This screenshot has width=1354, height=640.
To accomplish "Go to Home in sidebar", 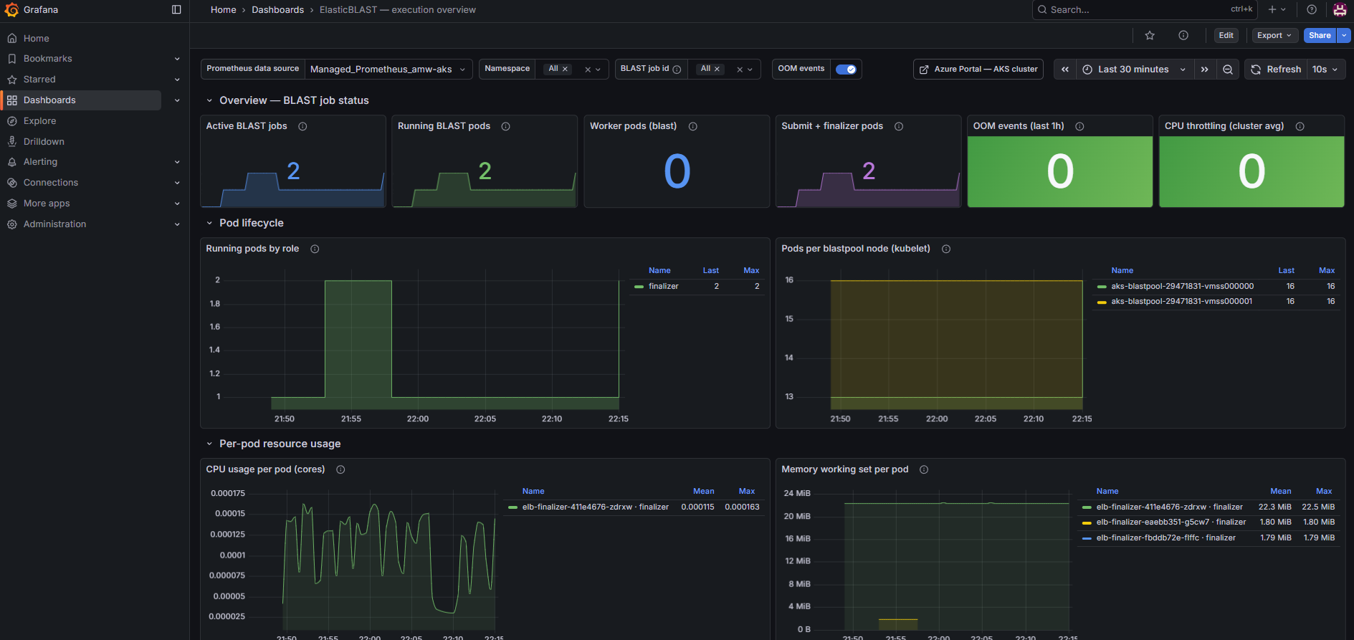I will click(36, 38).
